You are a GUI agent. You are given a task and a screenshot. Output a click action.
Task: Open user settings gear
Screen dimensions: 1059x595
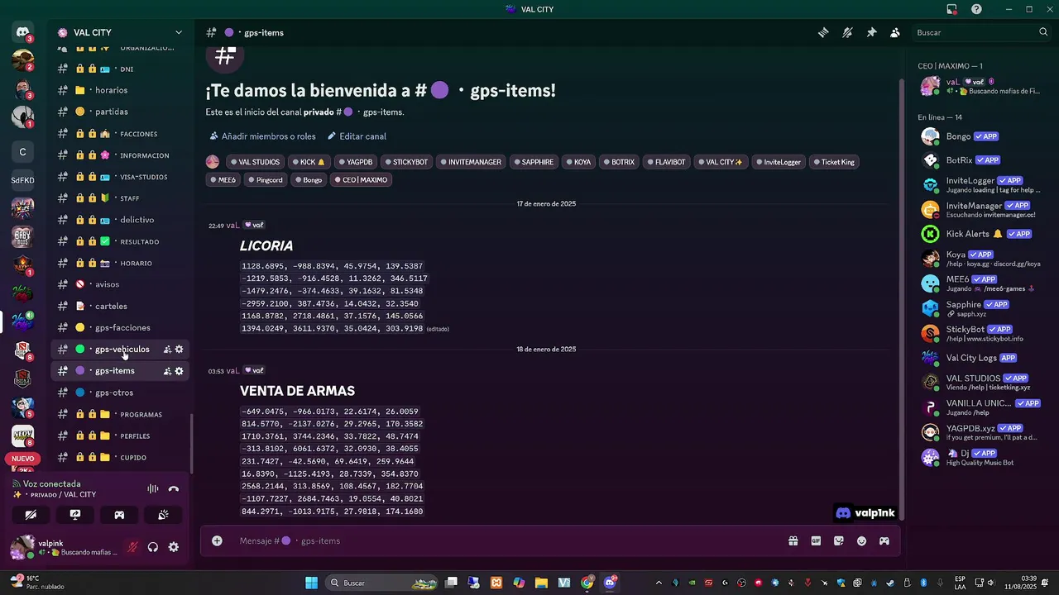pos(174,547)
